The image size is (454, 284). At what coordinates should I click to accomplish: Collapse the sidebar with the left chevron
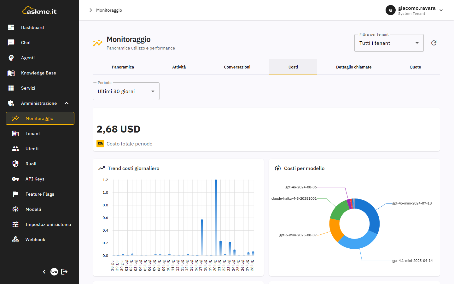click(44, 272)
